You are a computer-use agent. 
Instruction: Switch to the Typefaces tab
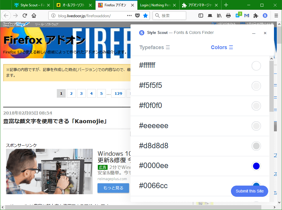pos(155,47)
